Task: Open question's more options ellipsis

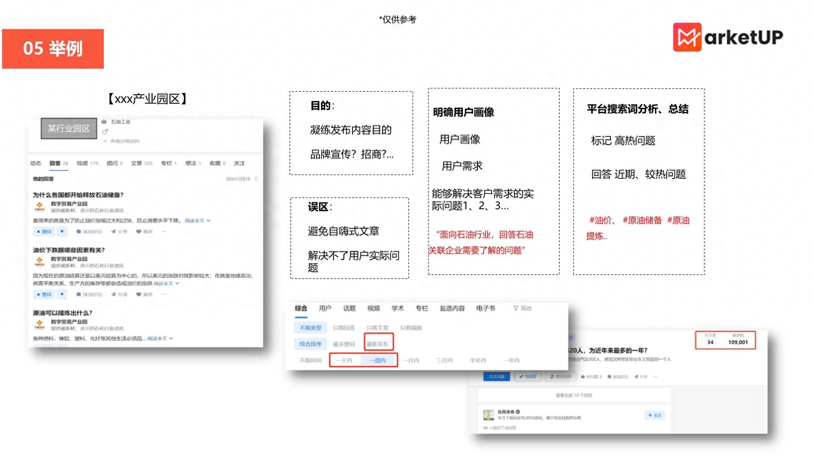Action: click(655, 377)
